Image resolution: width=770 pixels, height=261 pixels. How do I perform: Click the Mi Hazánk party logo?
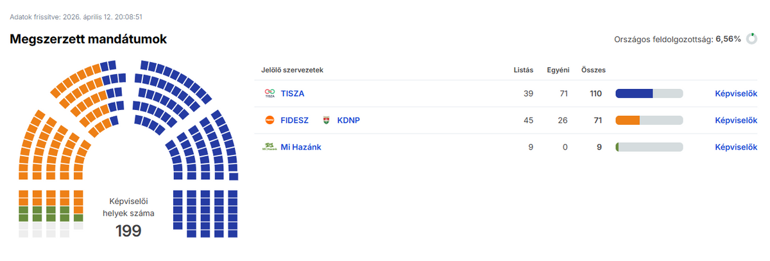click(269, 147)
